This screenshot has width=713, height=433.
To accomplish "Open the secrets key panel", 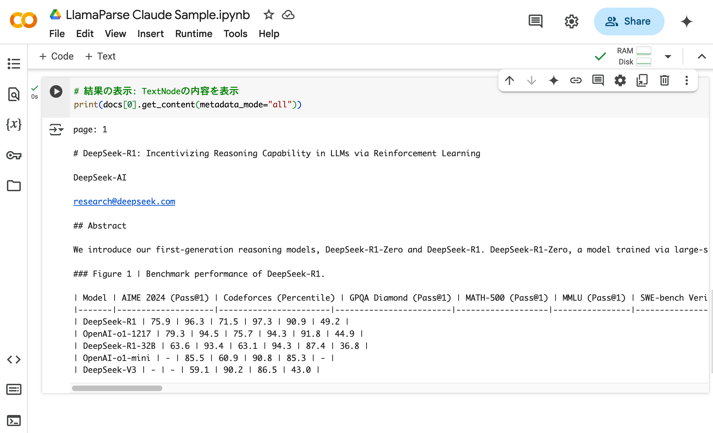I will click(14, 155).
